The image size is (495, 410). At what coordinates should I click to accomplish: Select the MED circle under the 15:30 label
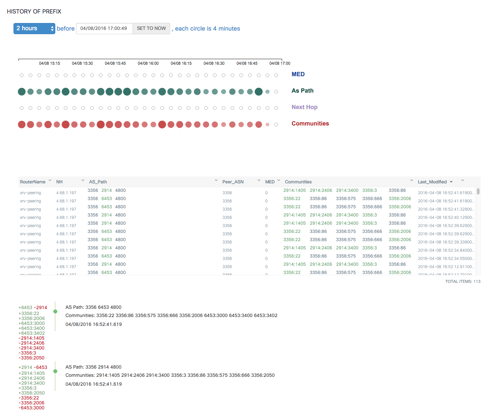pos(83,75)
